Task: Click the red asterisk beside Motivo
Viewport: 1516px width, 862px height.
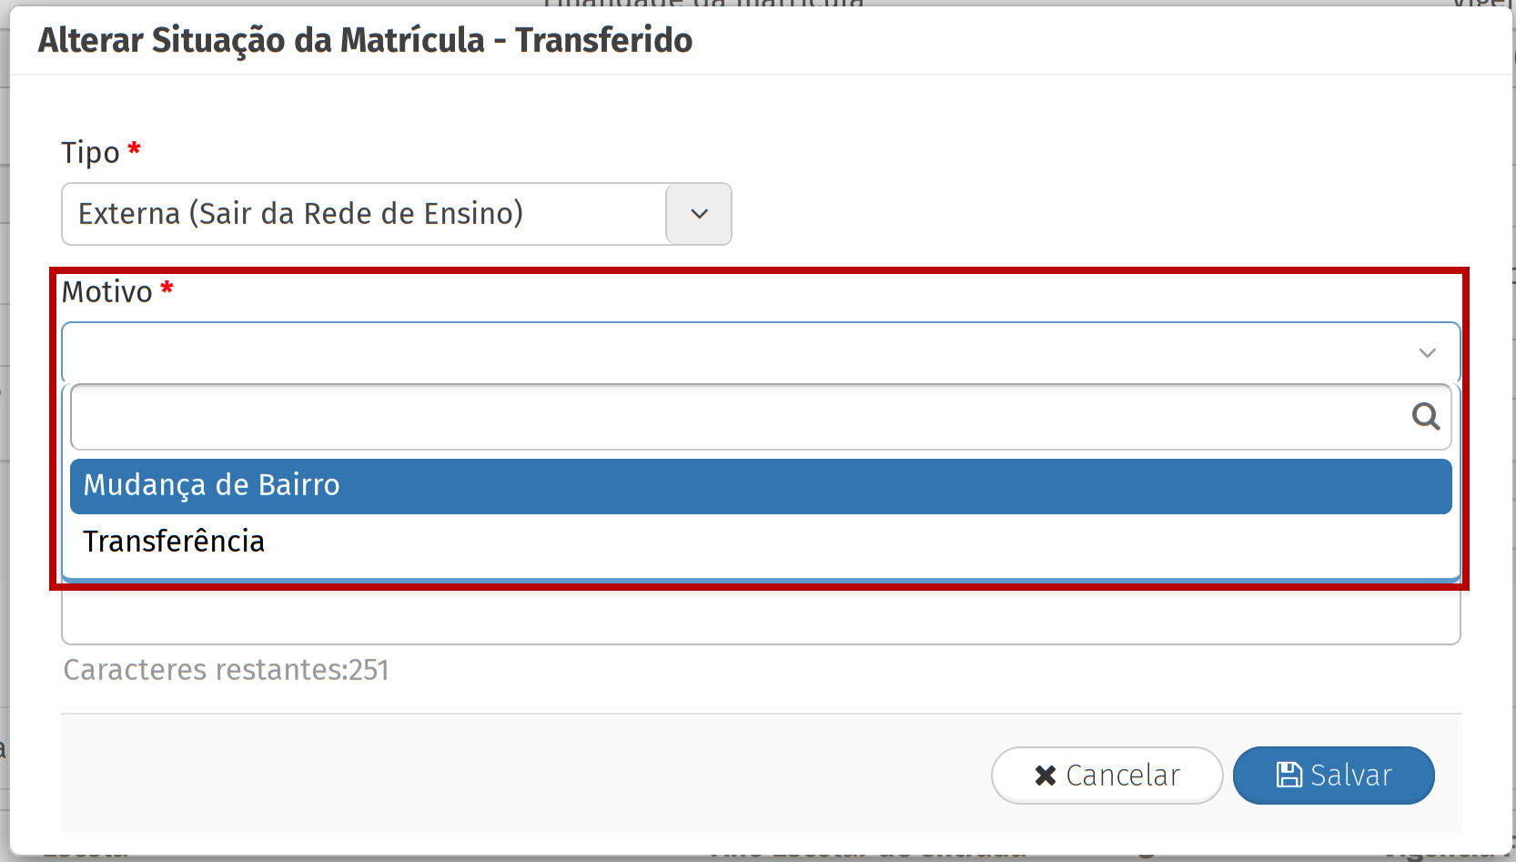Action: pyautogui.click(x=167, y=289)
